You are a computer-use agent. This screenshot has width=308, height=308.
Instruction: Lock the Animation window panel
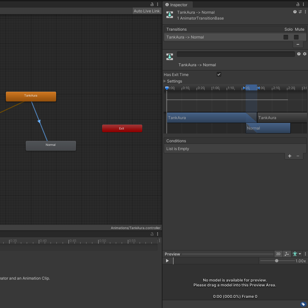pos(152,234)
